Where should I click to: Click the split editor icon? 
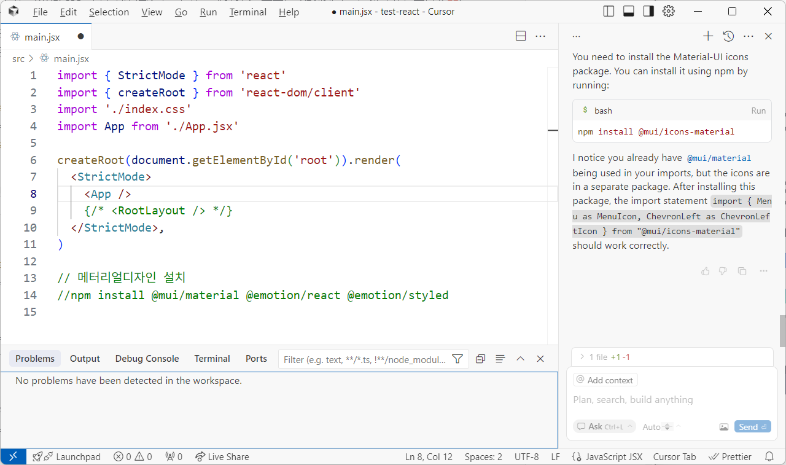(521, 36)
